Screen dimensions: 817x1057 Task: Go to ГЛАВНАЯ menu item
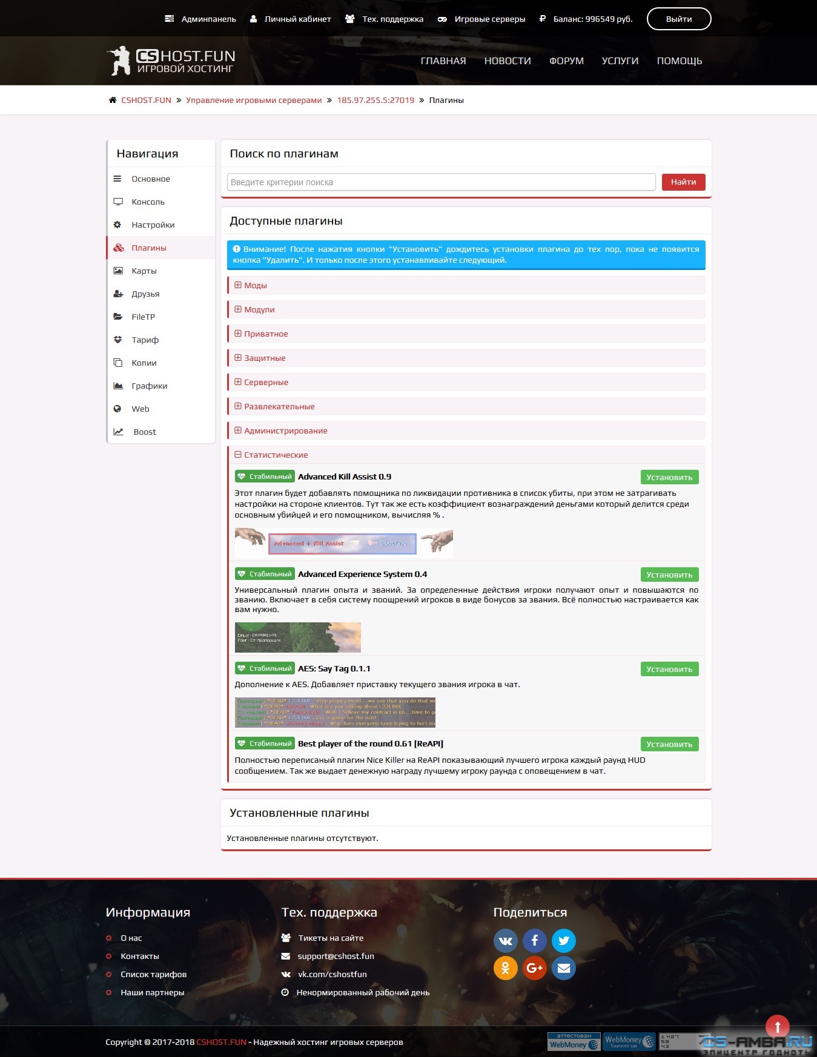[443, 61]
